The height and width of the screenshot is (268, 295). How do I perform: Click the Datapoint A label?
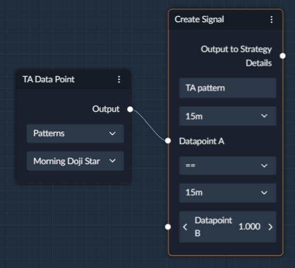click(202, 141)
